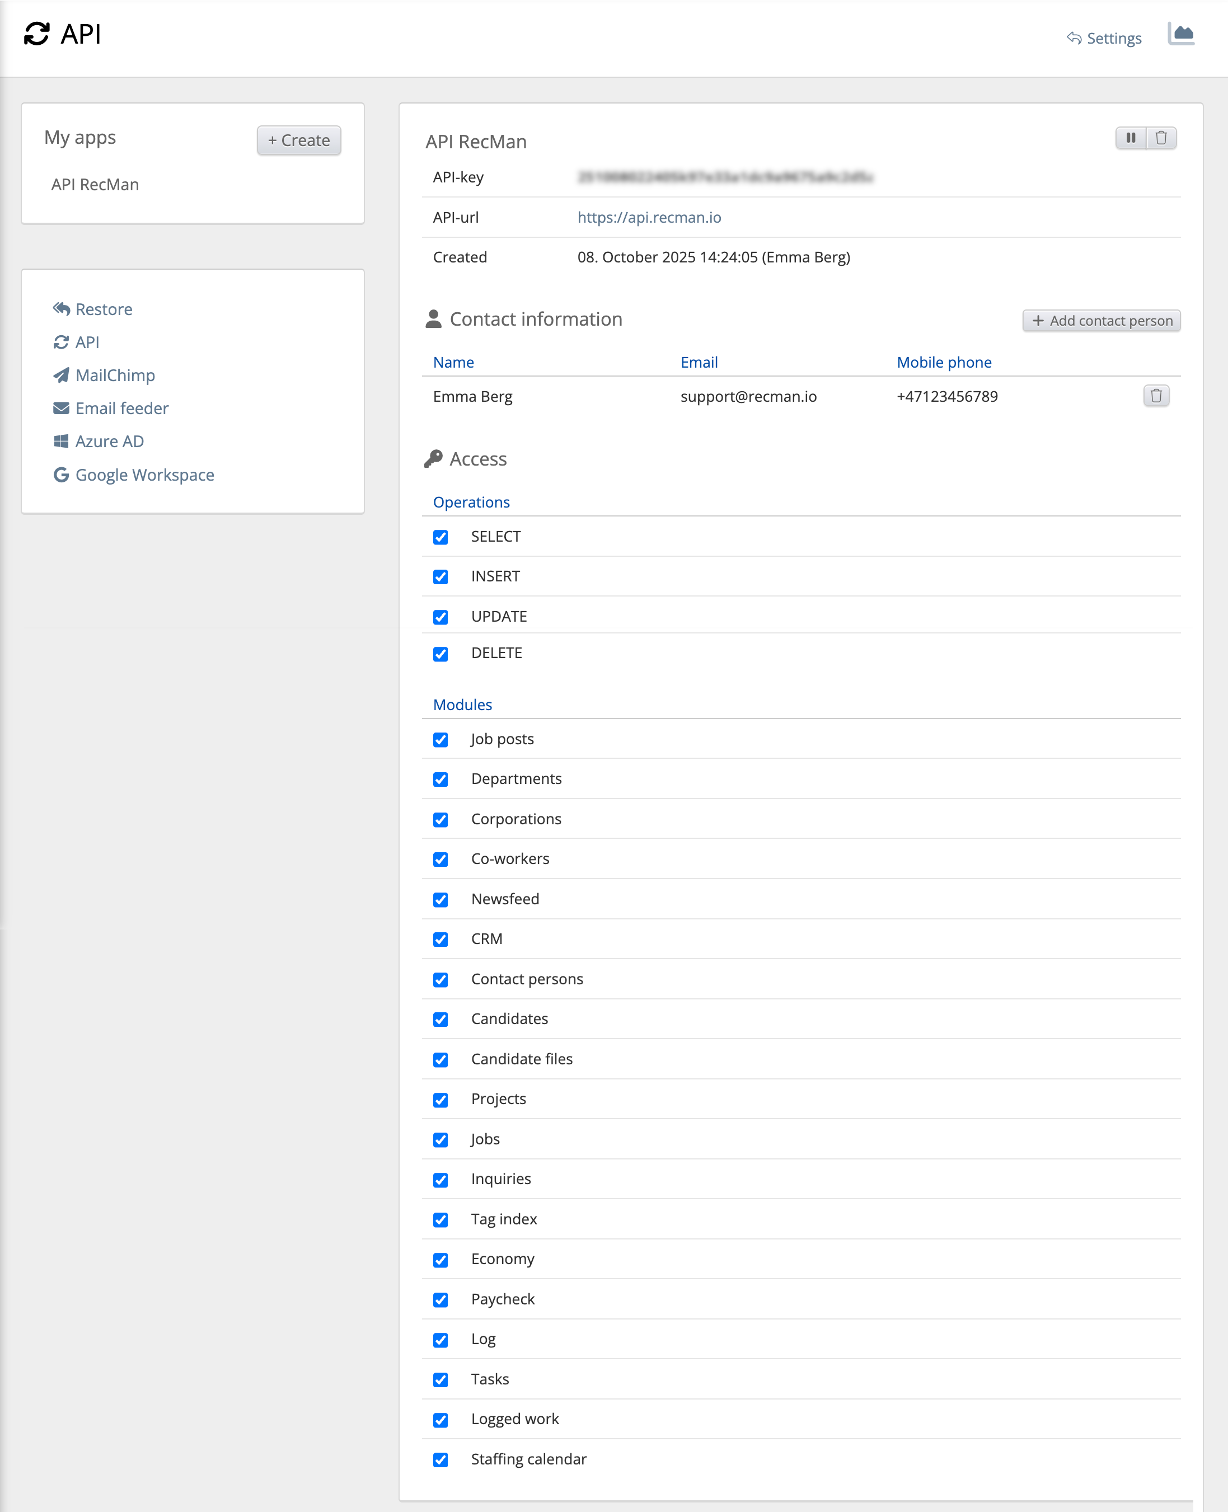Add a contact person

tap(1101, 321)
